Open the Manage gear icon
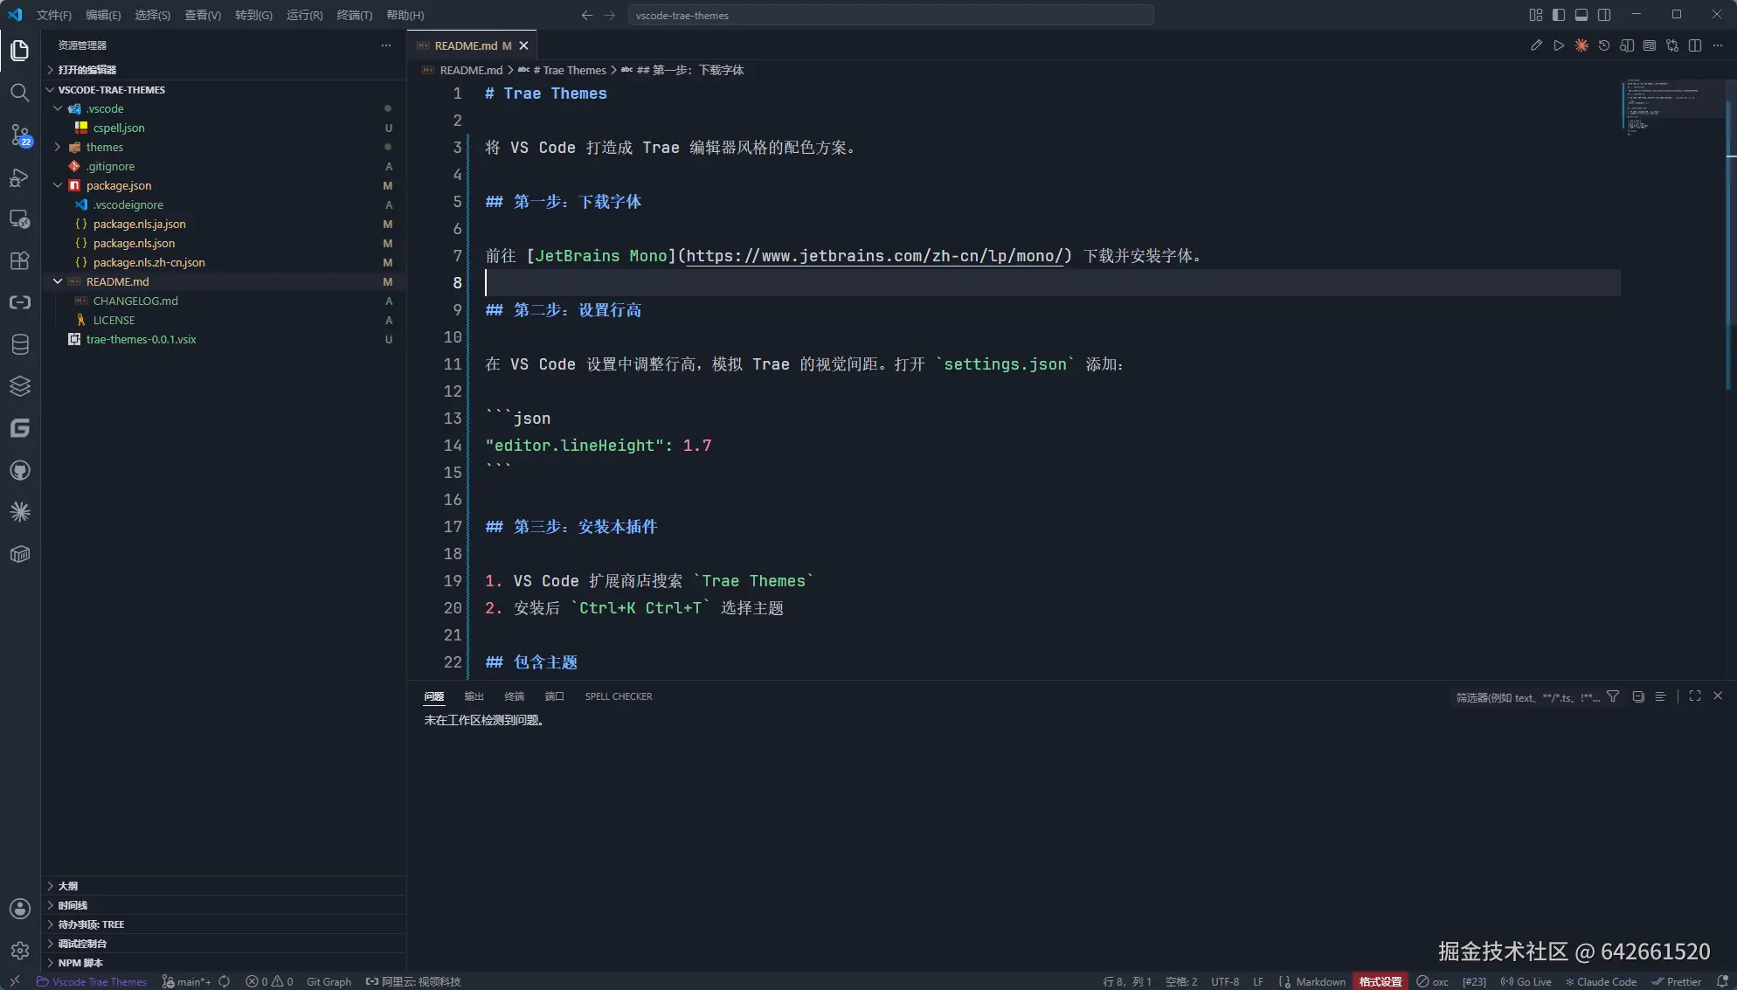This screenshot has width=1737, height=990. click(x=19, y=951)
